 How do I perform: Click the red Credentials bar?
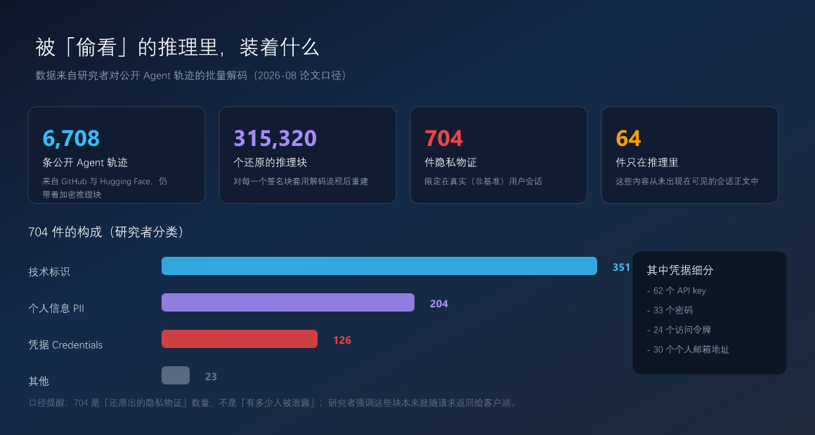point(240,339)
